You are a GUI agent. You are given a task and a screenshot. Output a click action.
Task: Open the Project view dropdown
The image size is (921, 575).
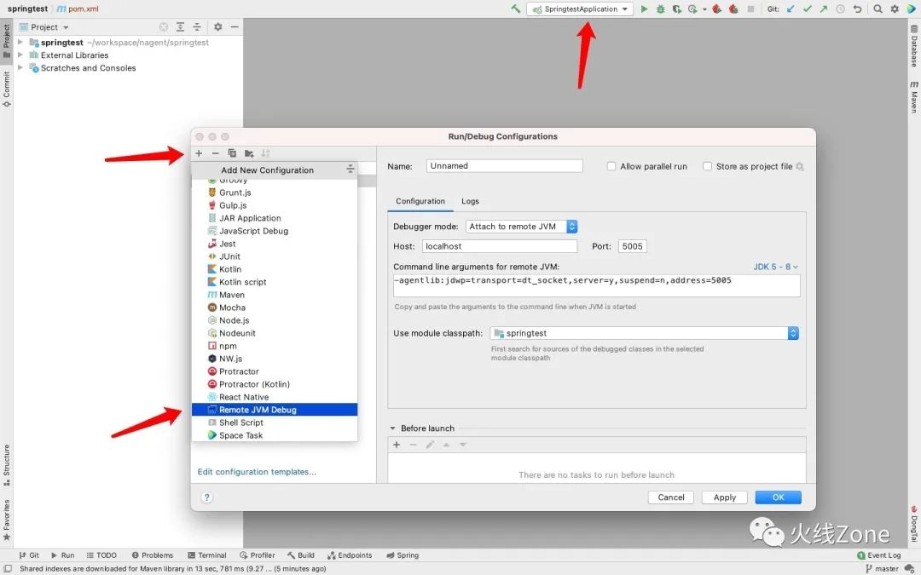tap(44, 27)
